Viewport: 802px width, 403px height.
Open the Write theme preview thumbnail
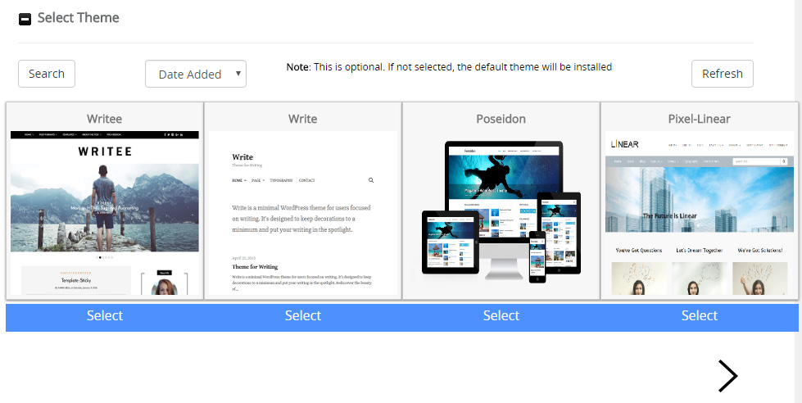click(x=303, y=213)
